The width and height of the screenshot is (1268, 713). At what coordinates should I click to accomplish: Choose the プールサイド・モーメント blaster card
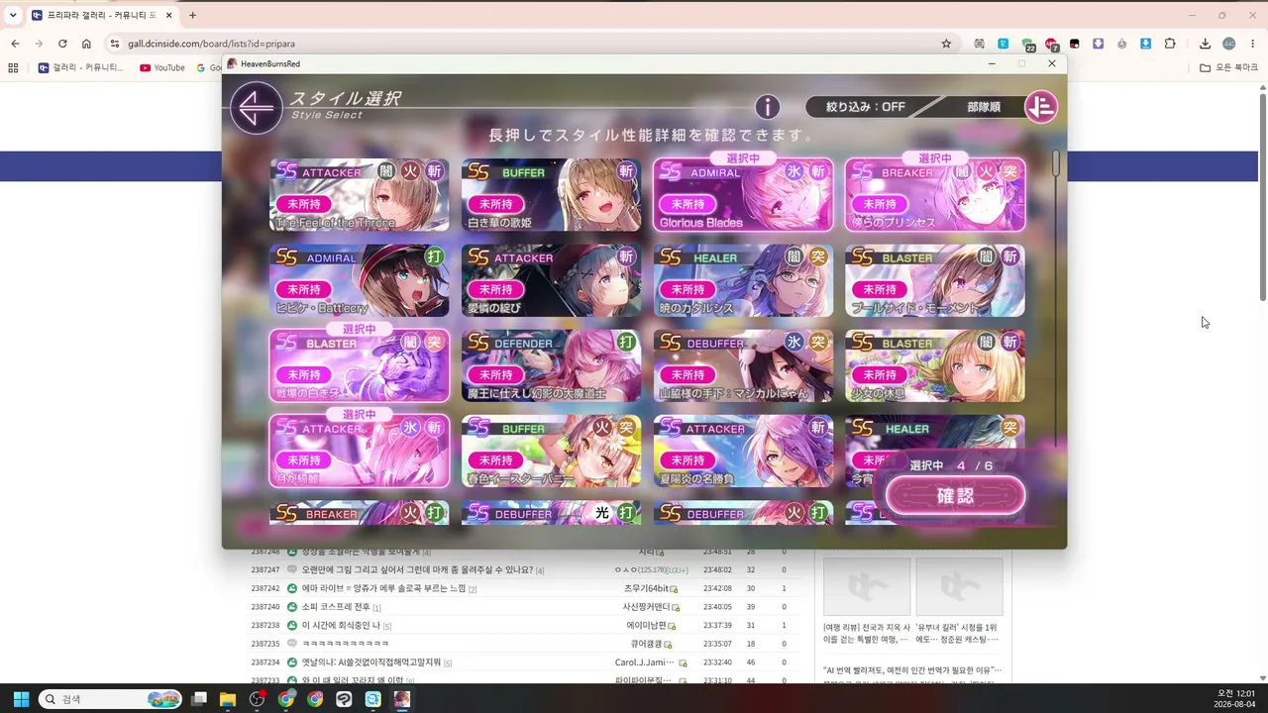935,280
